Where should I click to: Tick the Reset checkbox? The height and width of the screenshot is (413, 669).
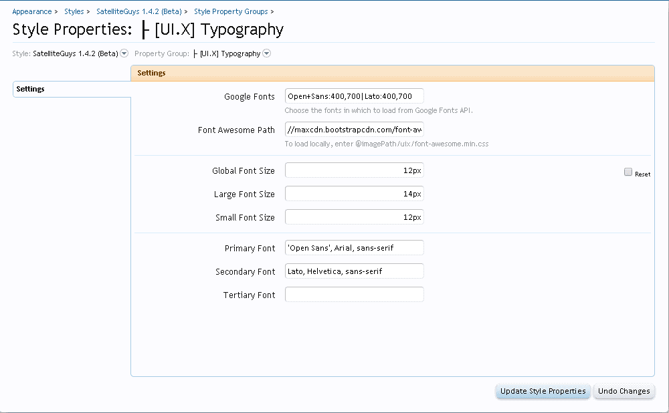628,172
